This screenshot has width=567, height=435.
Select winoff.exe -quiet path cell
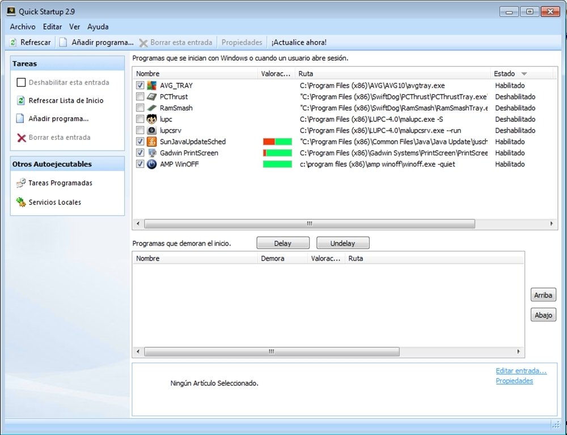pos(377,164)
